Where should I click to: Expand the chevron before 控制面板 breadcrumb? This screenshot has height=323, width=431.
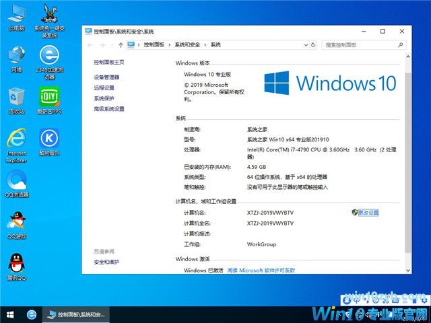tap(139, 45)
